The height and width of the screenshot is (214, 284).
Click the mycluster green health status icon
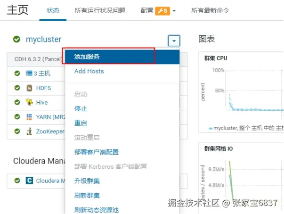click(16, 39)
